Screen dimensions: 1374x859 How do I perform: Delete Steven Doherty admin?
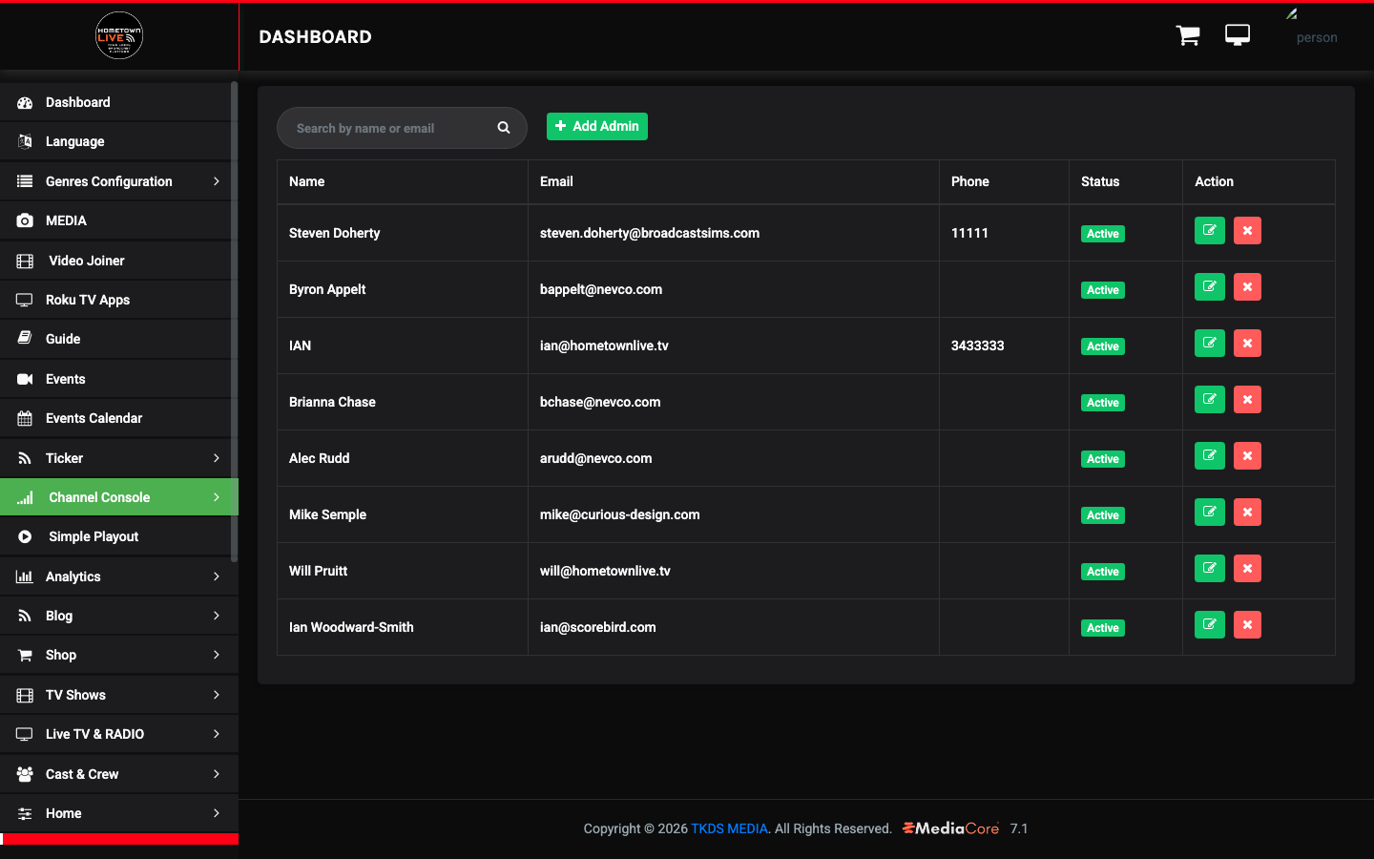(x=1247, y=231)
